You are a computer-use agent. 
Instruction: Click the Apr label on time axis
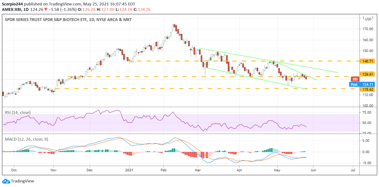point(239,170)
